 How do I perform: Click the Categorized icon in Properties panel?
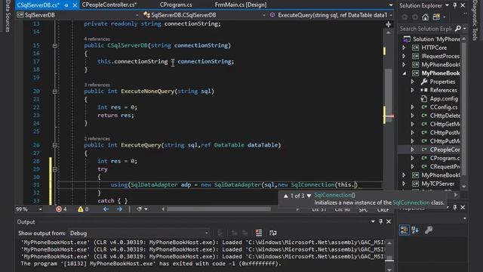click(405, 230)
